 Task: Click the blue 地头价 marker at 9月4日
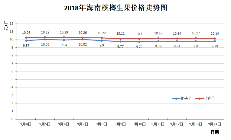click(26, 41)
